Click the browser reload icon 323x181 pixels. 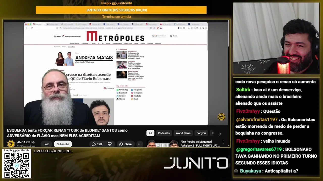32,28
